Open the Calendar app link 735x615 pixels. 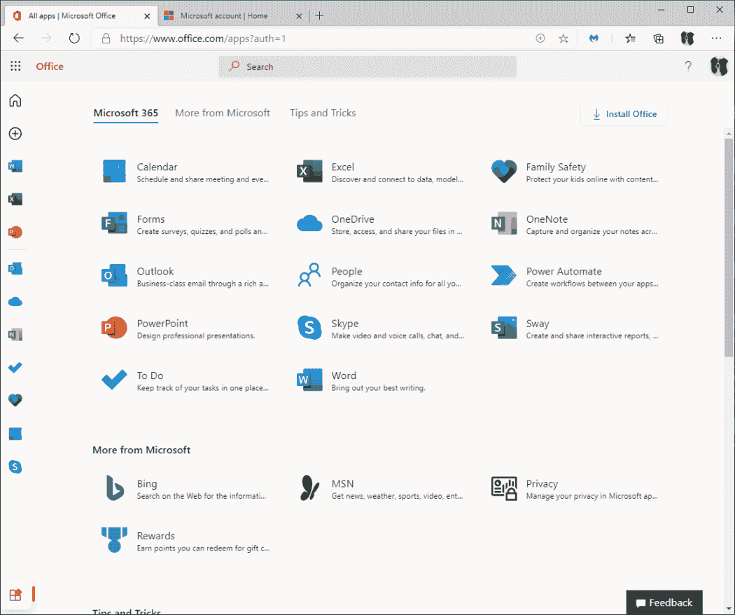click(x=157, y=167)
